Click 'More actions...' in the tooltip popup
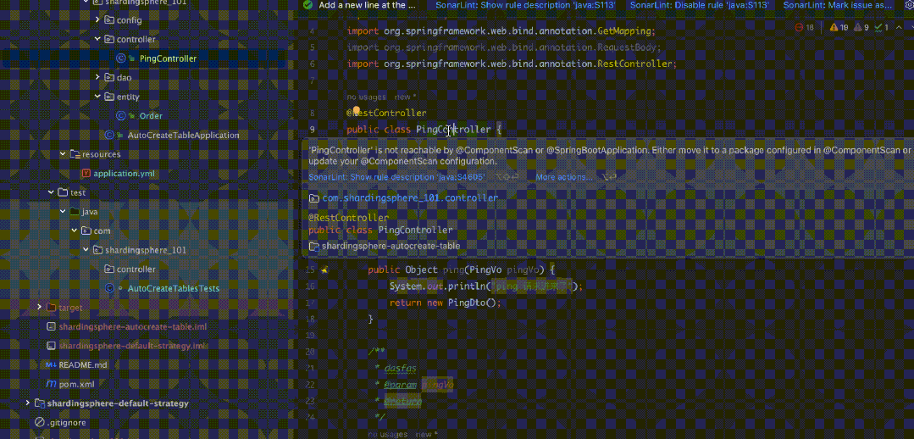The image size is (914, 439). tap(564, 177)
